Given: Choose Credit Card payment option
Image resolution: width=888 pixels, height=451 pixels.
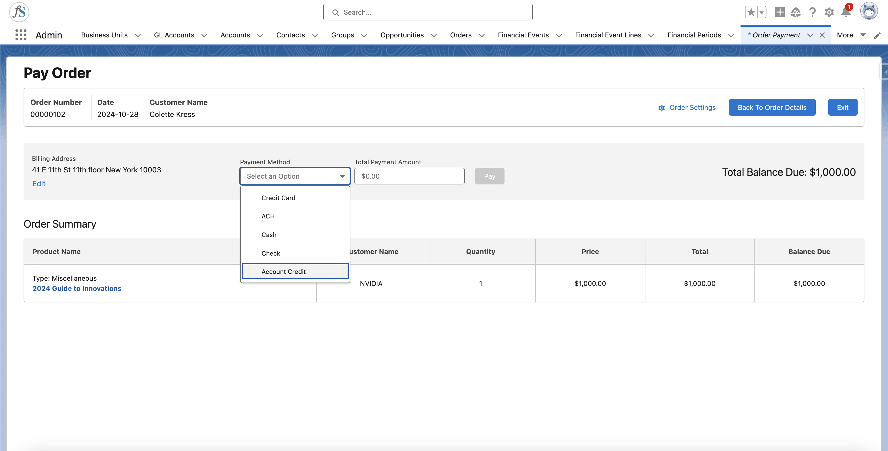Looking at the screenshot, I should (x=295, y=198).
